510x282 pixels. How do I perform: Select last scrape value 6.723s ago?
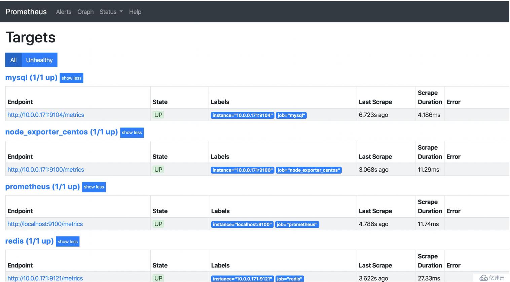coord(373,115)
